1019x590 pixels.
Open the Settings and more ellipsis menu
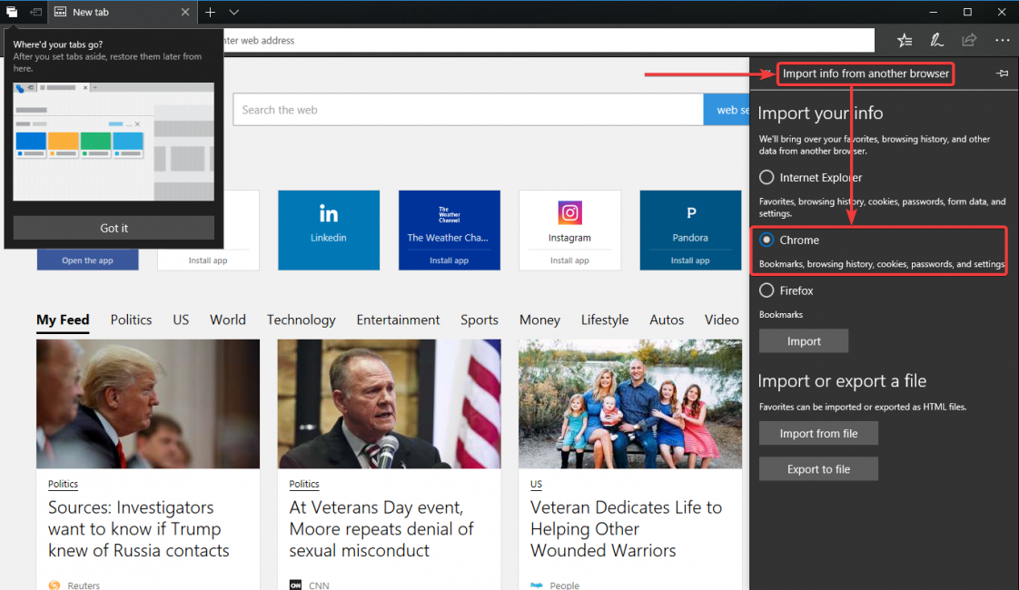tap(1002, 40)
